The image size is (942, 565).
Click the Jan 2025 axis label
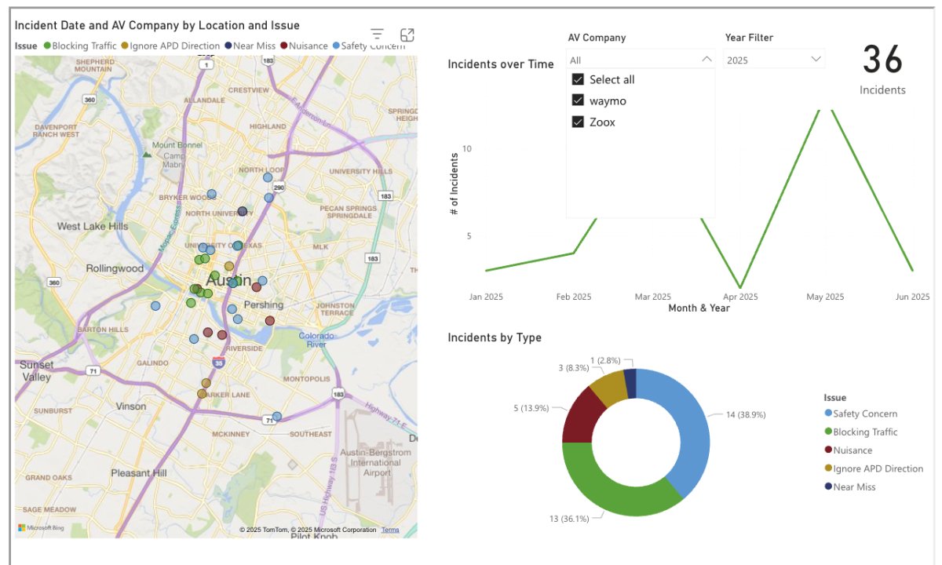[x=486, y=297]
